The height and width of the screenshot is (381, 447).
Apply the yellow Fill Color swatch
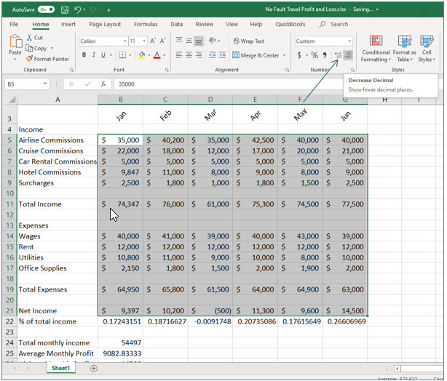(x=142, y=55)
